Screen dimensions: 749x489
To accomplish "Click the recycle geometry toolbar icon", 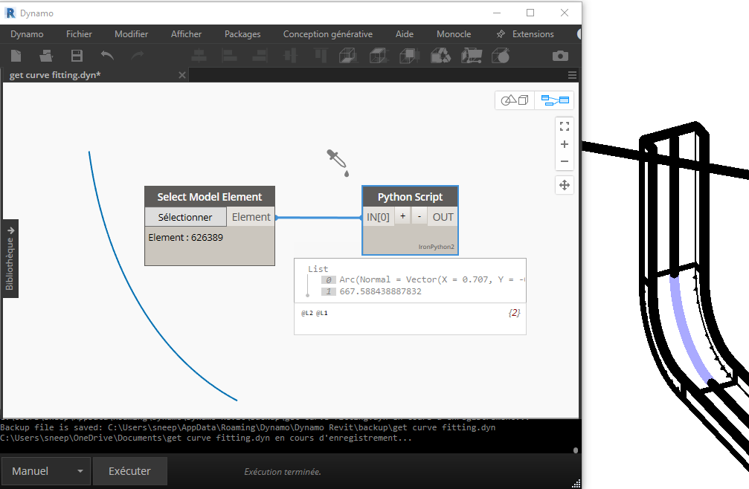I will [440, 56].
